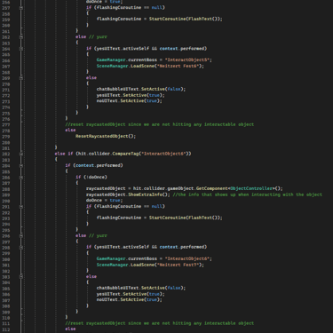The width and height of the screenshot is (333, 333).
Task: Click chatBubbleUIText.SetActive on line 271
Action: (x=131, y=89)
